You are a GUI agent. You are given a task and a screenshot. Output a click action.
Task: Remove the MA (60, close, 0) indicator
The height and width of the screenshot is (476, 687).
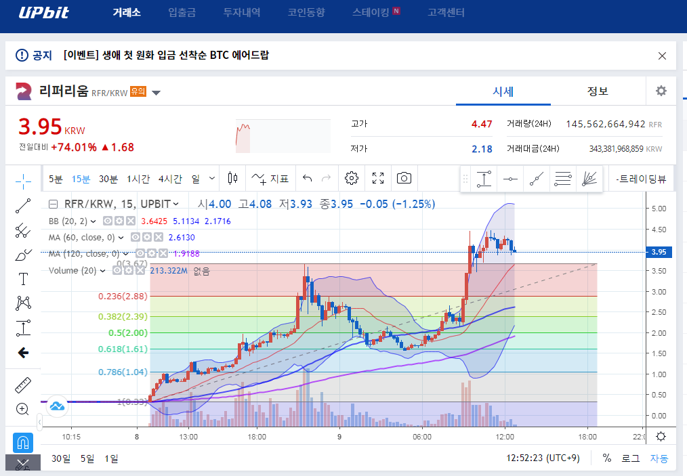coord(158,238)
